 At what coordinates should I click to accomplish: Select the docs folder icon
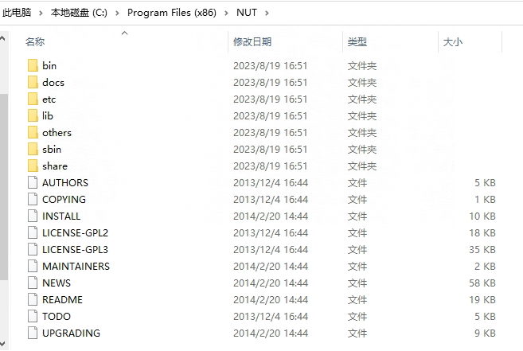(33, 82)
